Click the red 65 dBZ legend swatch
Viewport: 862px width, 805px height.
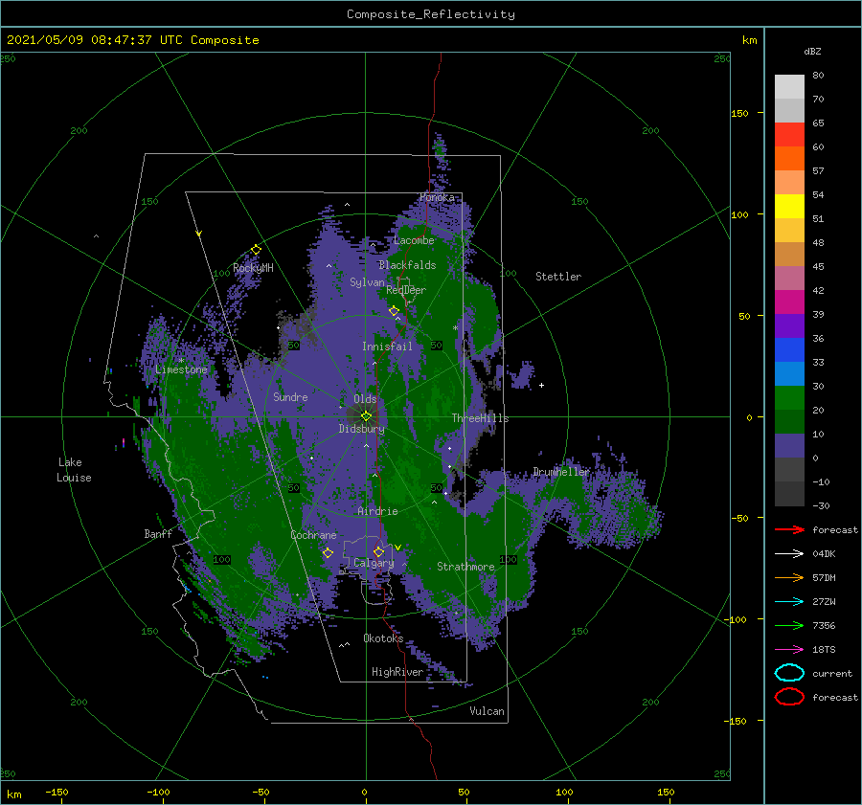[789, 134]
